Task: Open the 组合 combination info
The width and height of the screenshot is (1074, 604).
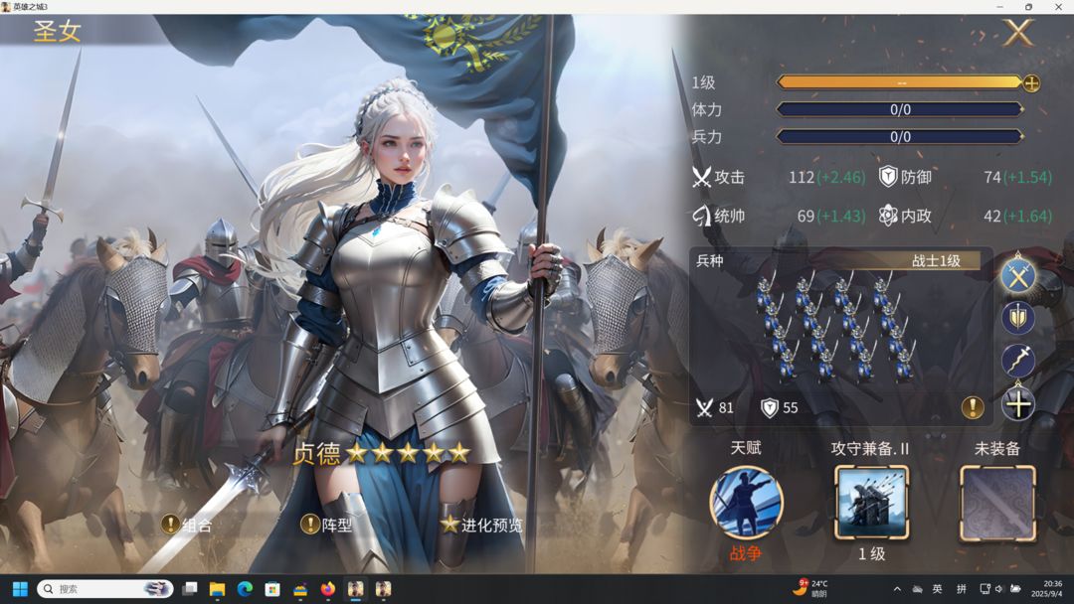Action: coord(187,525)
